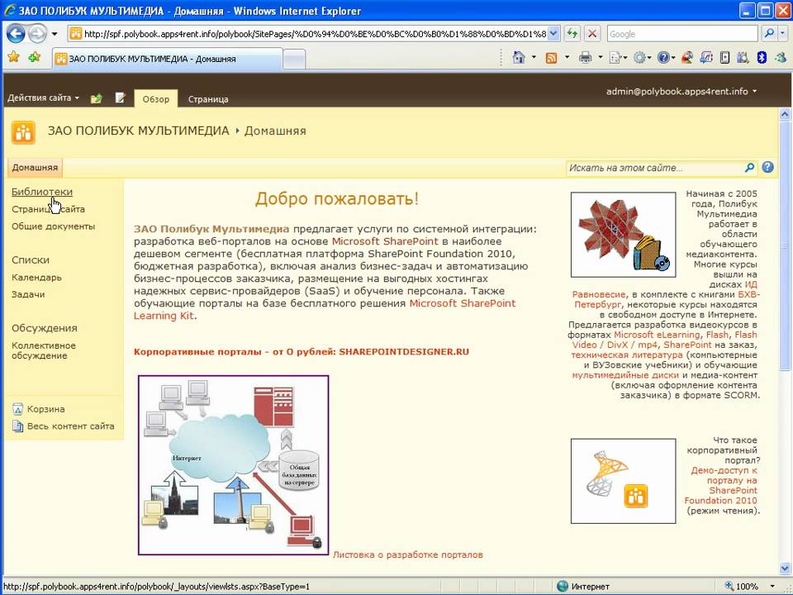The height and width of the screenshot is (595, 793).
Task: Click the Bluetooth toolbar icon
Action: pyautogui.click(x=762, y=57)
